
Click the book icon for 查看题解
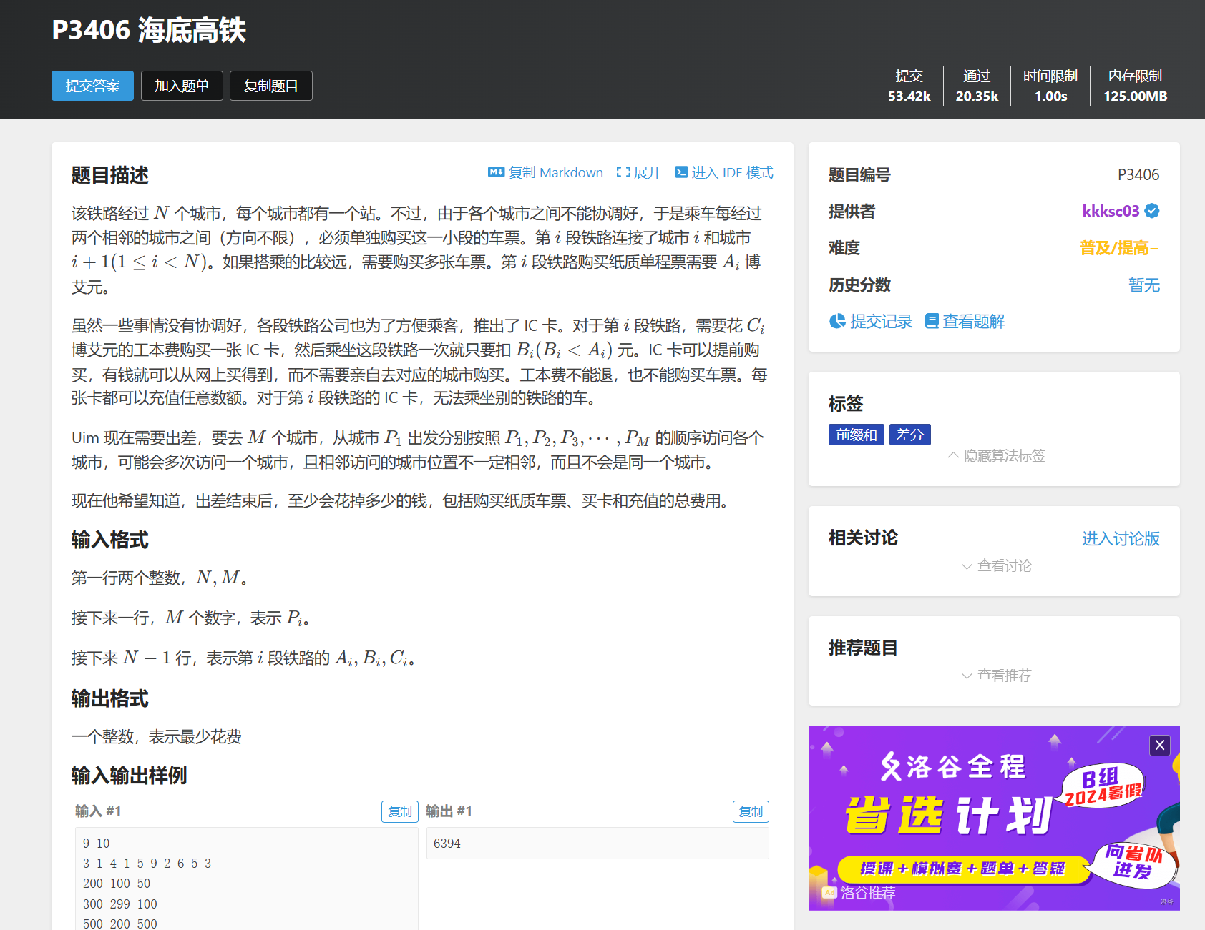(x=932, y=322)
